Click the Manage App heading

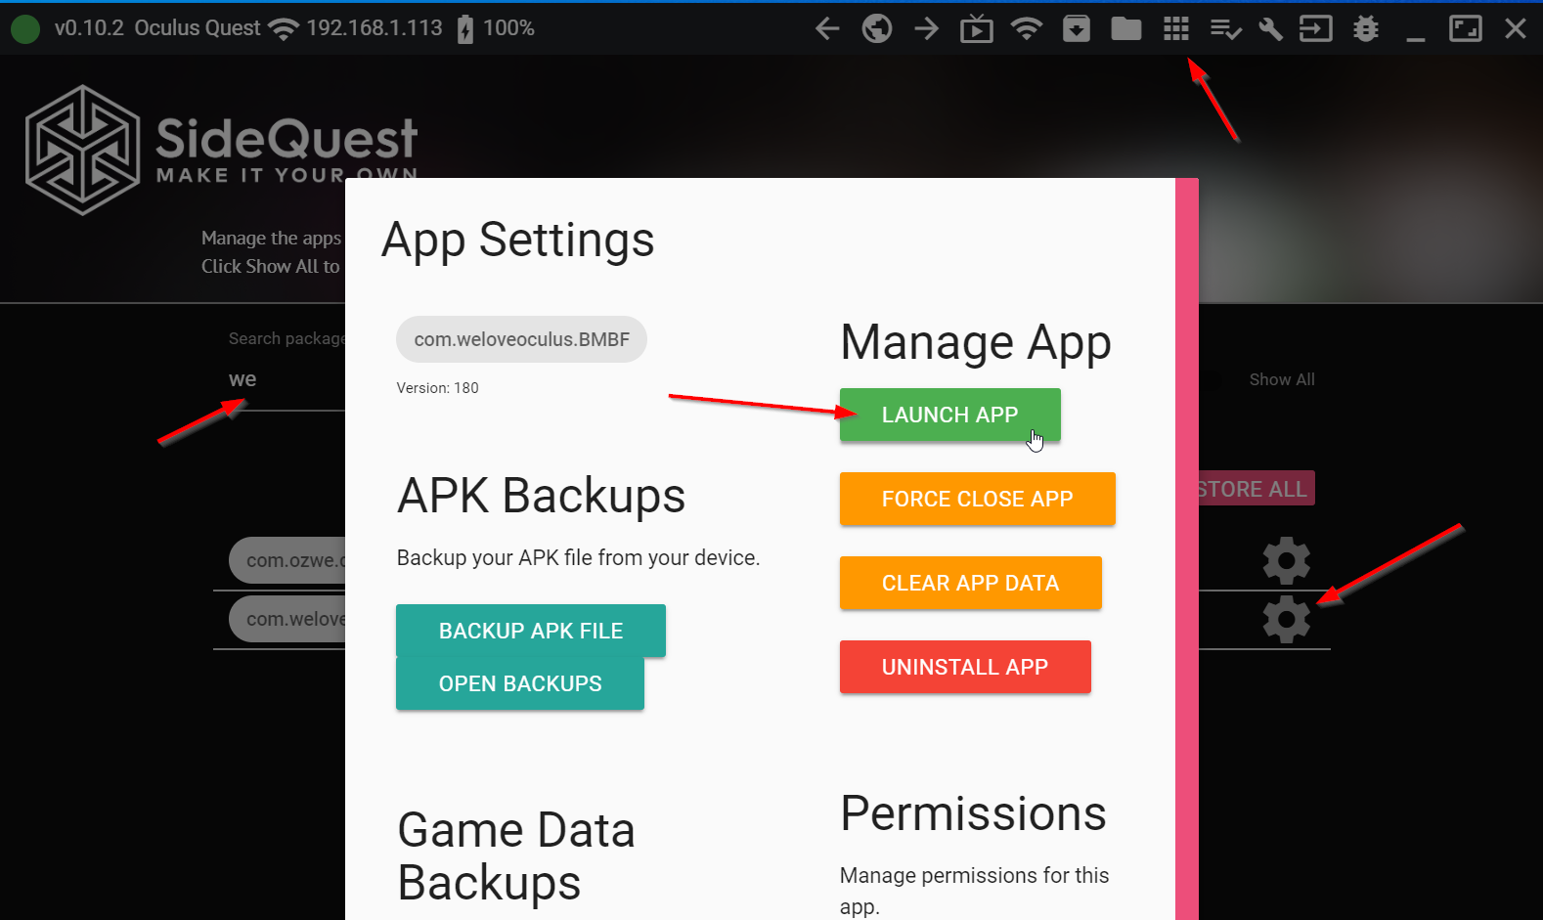pyautogui.click(x=975, y=343)
